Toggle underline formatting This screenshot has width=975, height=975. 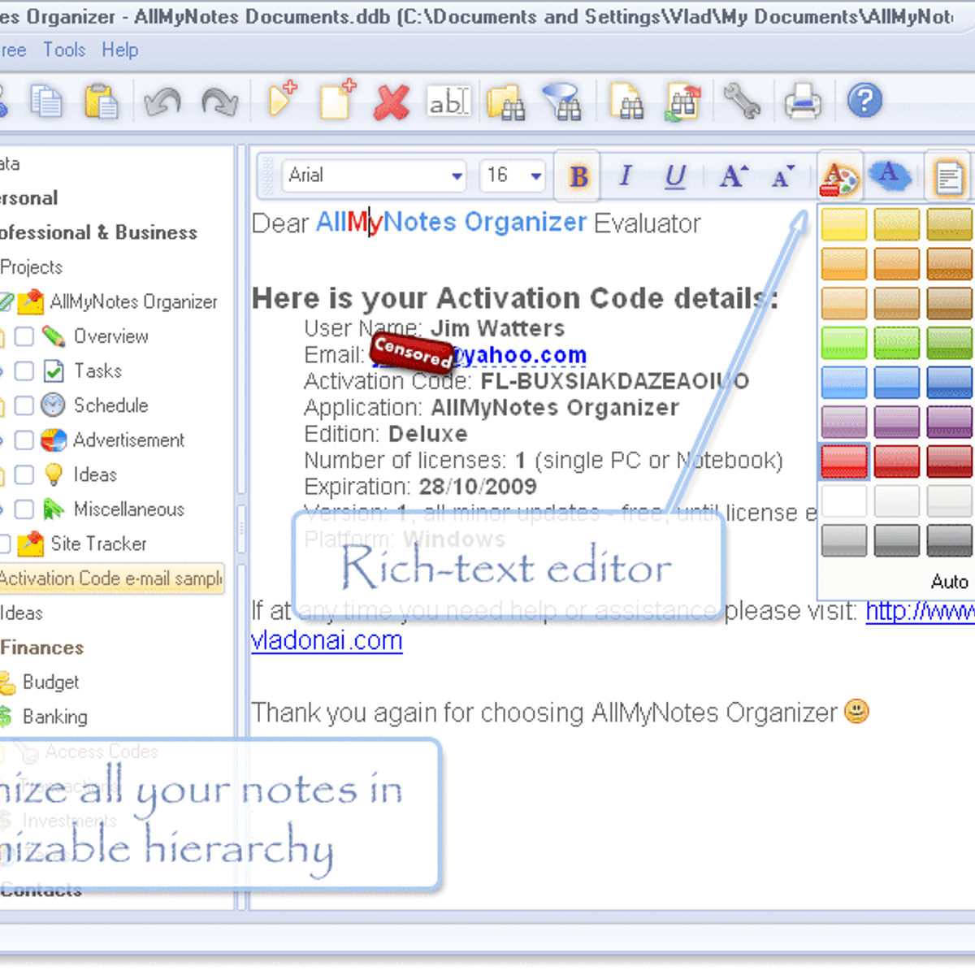coord(675,176)
